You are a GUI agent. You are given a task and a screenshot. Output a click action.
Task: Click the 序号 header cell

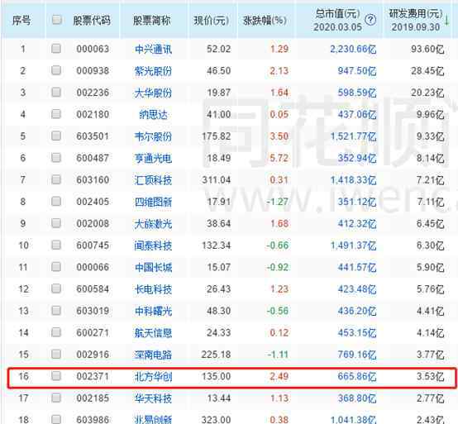(21, 20)
